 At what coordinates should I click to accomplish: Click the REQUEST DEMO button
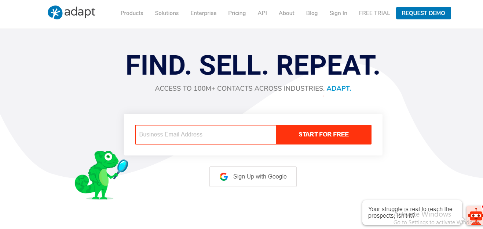click(x=424, y=13)
